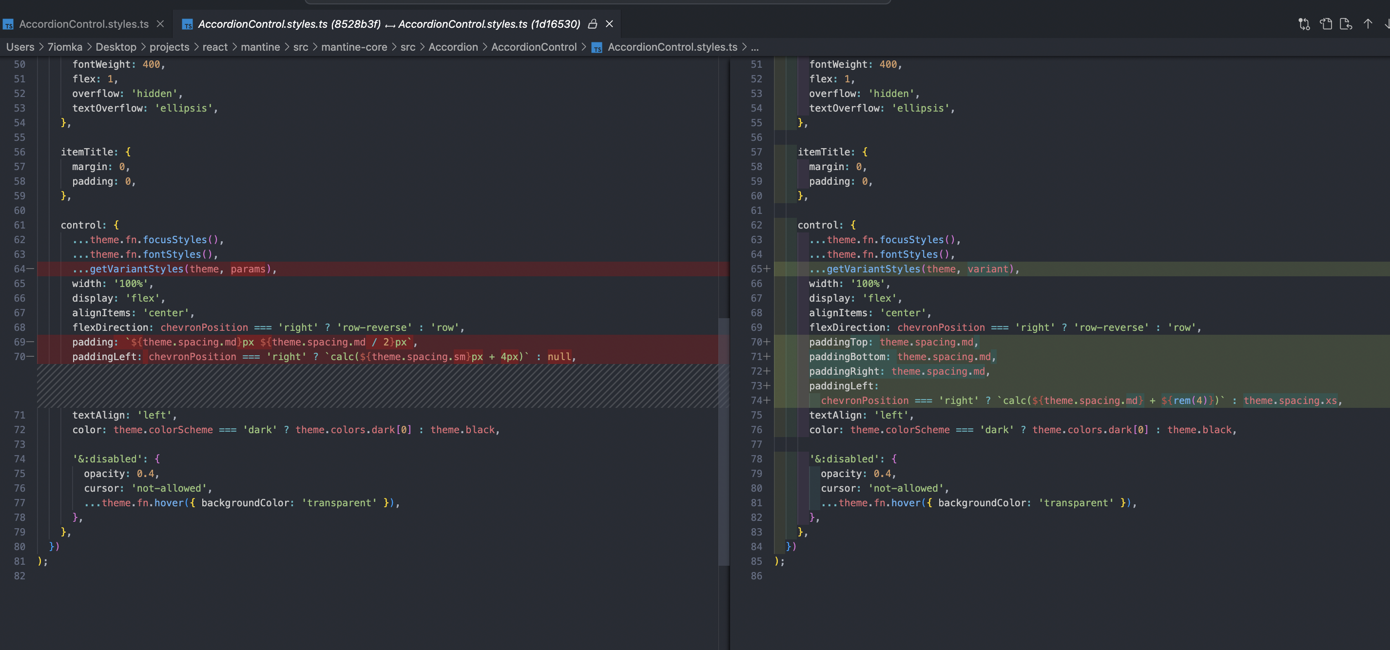Open the Desktop breadcrumb segment
The image size is (1390, 650).
pos(116,47)
